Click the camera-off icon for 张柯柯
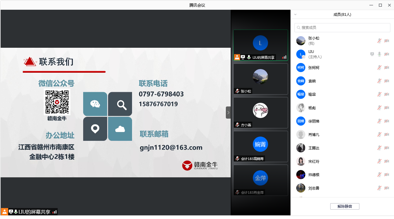394x219 pixels. [x=387, y=68]
